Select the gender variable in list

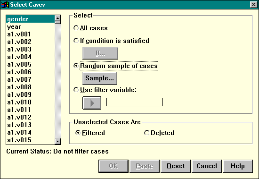coord(31,19)
